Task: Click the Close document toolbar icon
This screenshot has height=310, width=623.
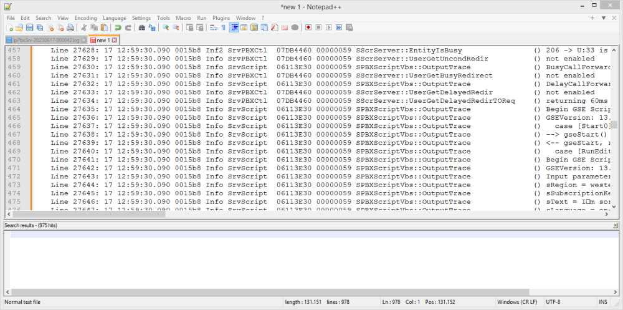Action: pos(50,27)
